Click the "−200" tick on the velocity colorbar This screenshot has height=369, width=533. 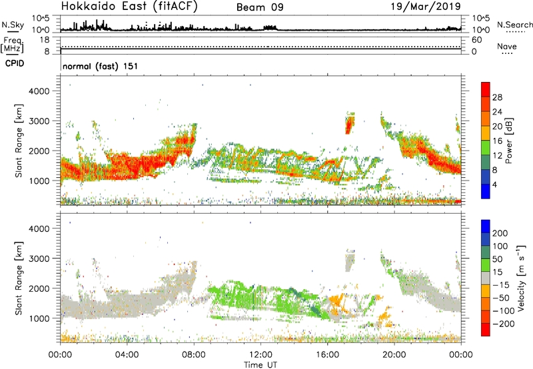(x=504, y=324)
